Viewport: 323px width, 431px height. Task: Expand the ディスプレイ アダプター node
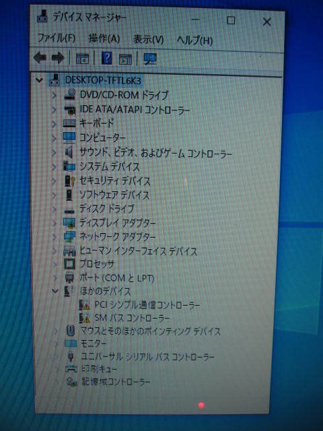[55, 223]
